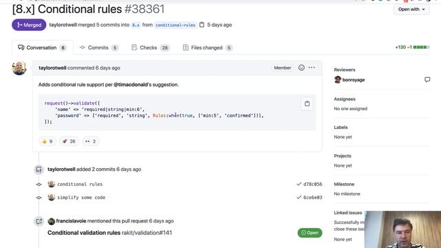Click avatar beside simplify some code commit
Screen dimensions: 441x248
coord(51,198)
